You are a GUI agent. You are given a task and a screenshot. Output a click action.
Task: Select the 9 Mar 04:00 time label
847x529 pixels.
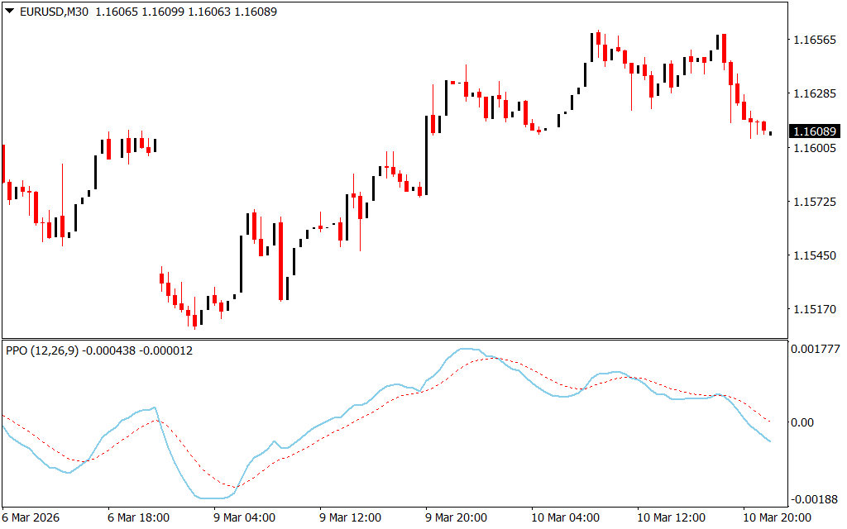(245, 518)
